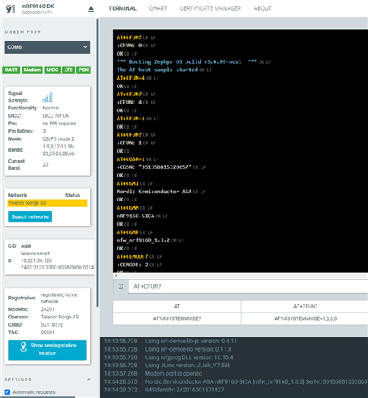Send the AT%XSYSTEMMODE? quick command button
This screenshot has width=368, height=398.
pyautogui.click(x=177, y=318)
